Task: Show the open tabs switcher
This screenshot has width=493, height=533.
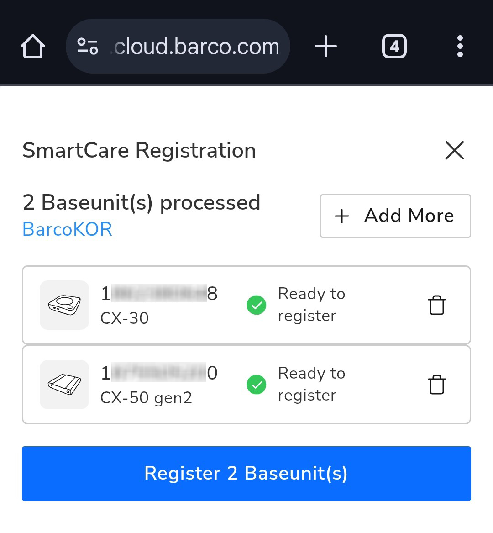Action: pyautogui.click(x=394, y=47)
